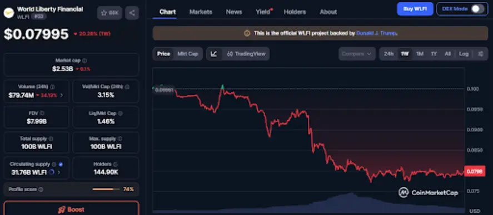The width and height of the screenshot is (493, 215).
Task: Open the Market cap info icon
Action: coord(84,61)
